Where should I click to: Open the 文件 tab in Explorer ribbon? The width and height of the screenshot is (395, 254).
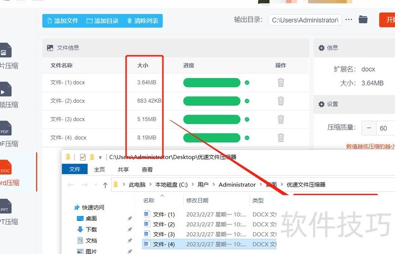[x=75, y=169]
